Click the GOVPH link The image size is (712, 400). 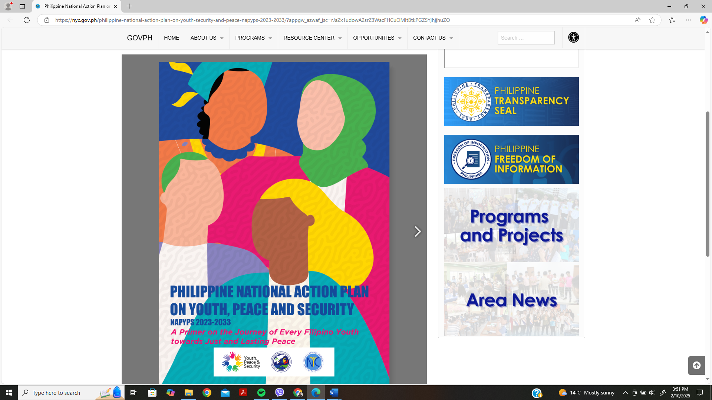(x=139, y=38)
